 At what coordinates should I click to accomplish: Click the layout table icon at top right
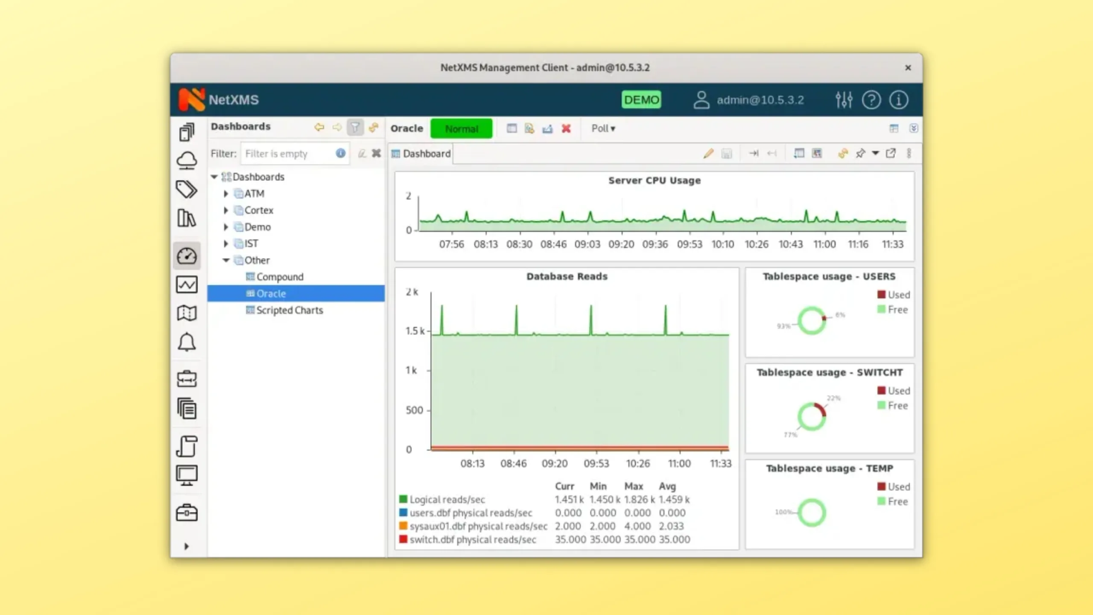point(894,129)
